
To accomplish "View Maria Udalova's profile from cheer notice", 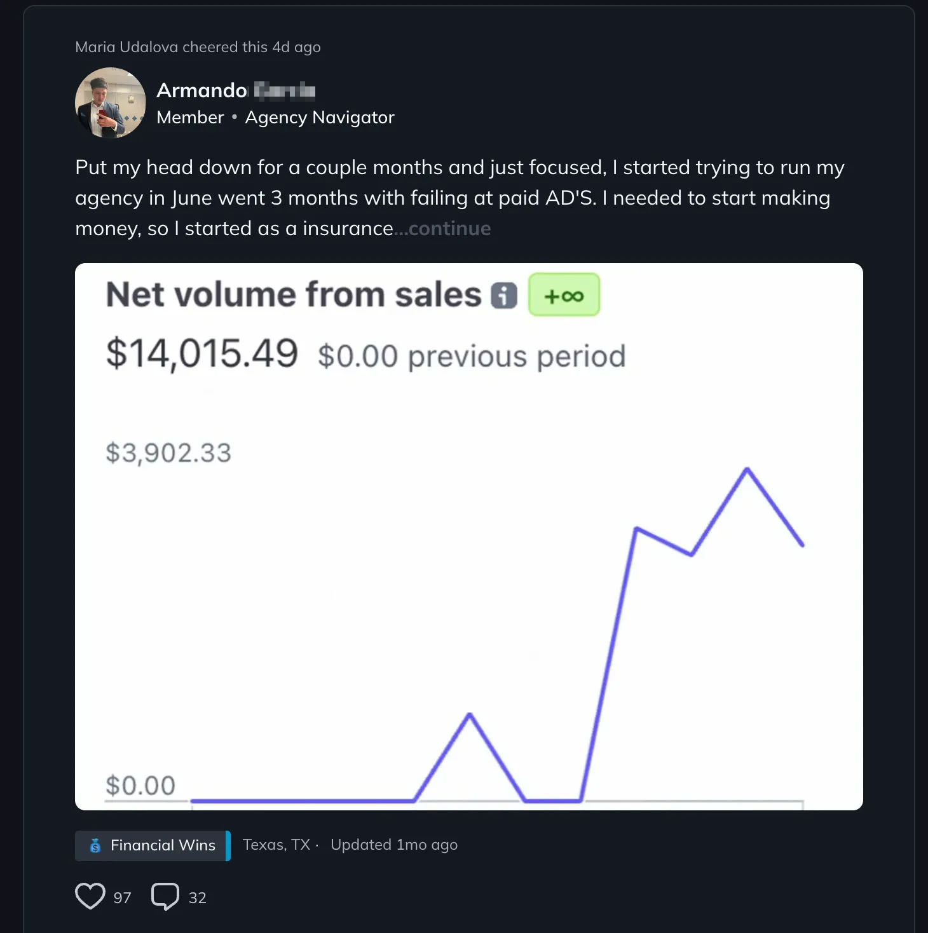I will 126,47.
